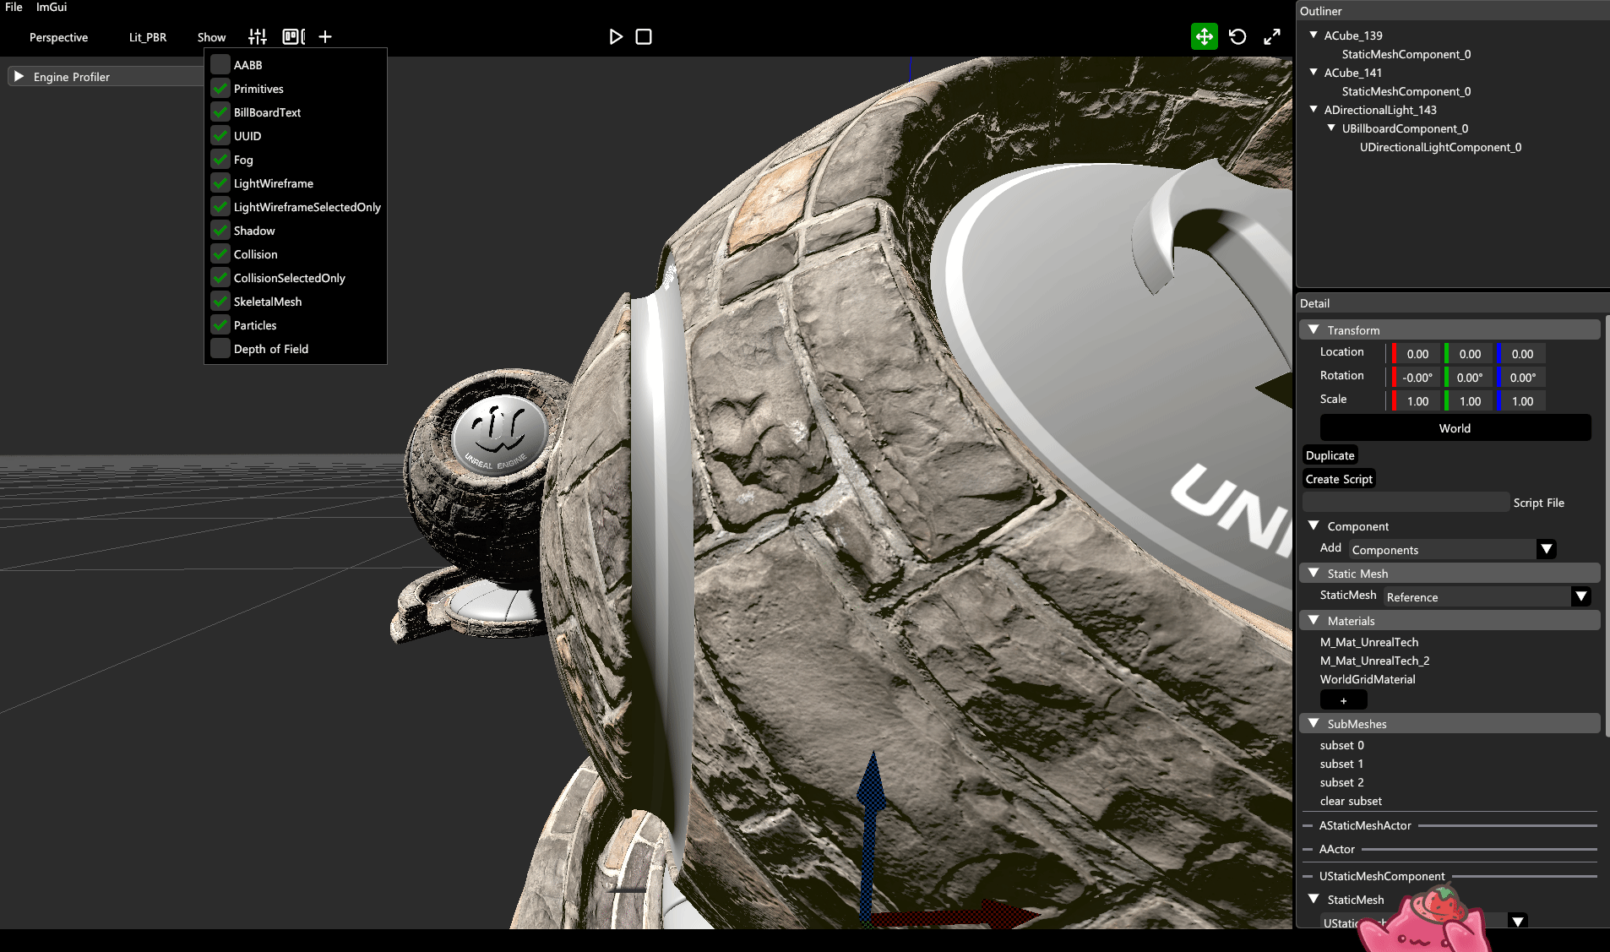
Task: Uncheck the Collision show flag
Action: click(220, 253)
